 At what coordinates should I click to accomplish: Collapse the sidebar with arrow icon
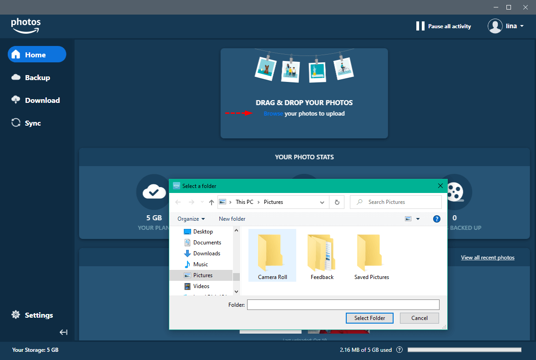tap(64, 332)
